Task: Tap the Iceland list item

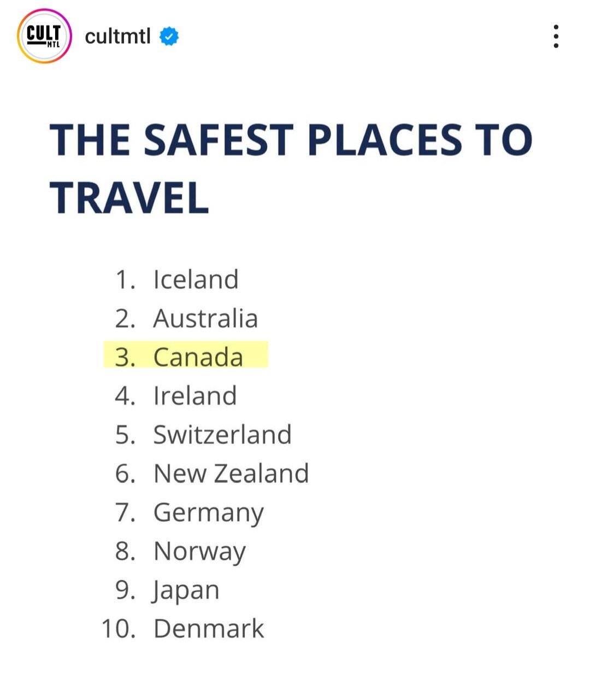Action: point(196,280)
